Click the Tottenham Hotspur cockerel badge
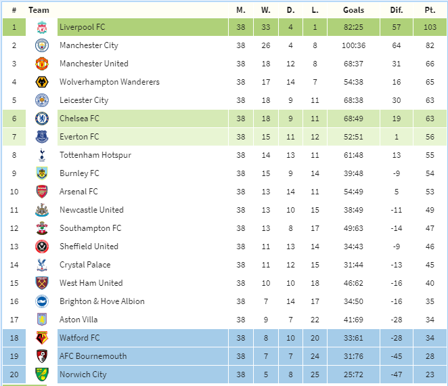The image size is (448, 386). point(42,155)
